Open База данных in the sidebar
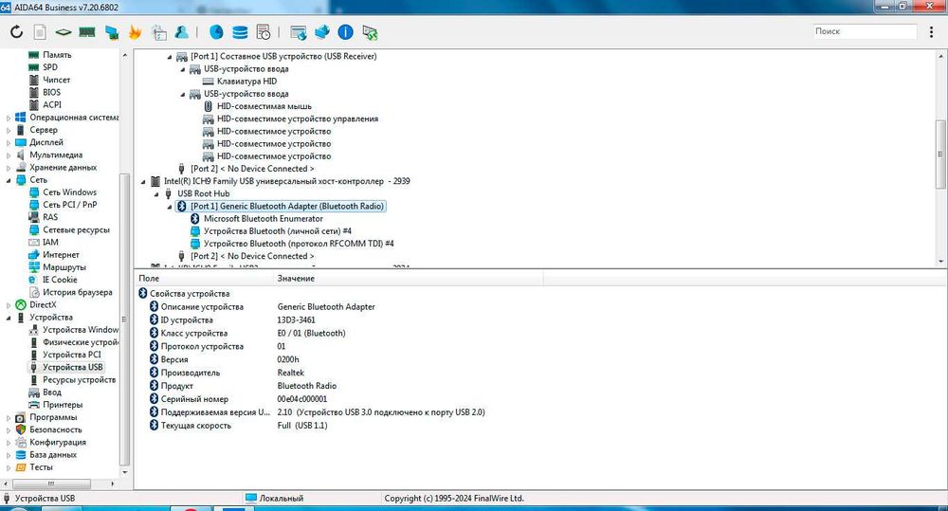The width and height of the screenshot is (948, 511). (x=53, y=455)
